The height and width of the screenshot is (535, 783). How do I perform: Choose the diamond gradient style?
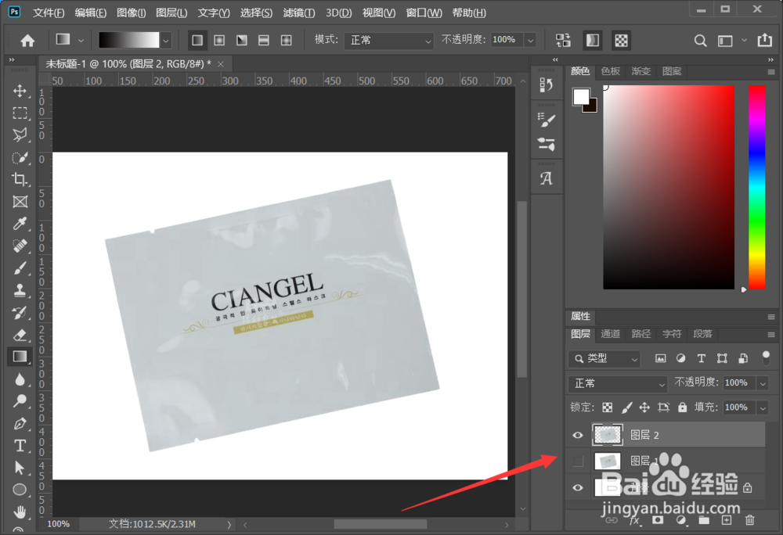286,40
